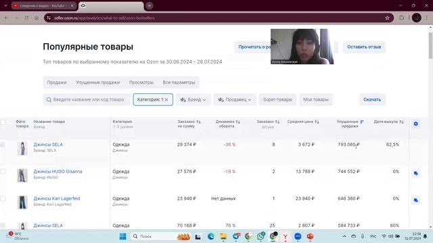Screen dimensions: 433x243
Task: Tick checkbox for first Джинсы SELA row
Action: click(3, 144)
